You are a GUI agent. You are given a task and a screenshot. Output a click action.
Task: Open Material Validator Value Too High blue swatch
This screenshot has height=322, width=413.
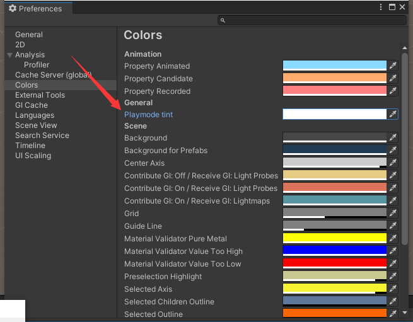click(x=335, y=251)
